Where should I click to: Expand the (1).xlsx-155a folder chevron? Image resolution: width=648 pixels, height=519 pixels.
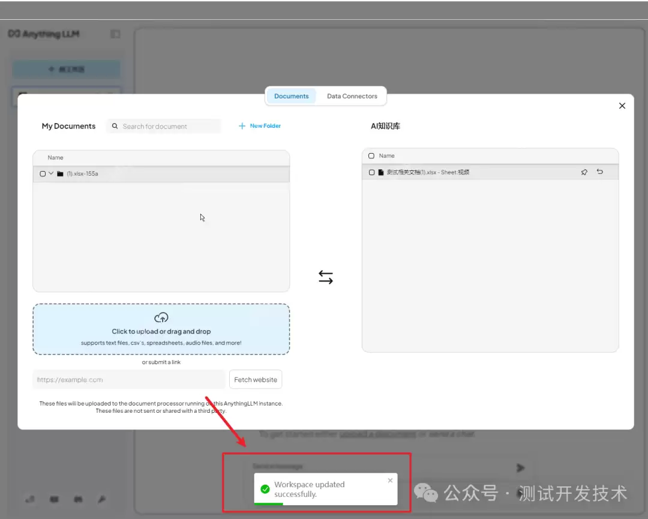(x=52, y=173)
